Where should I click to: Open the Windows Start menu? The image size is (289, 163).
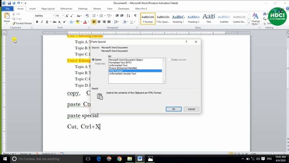(5, 159)
